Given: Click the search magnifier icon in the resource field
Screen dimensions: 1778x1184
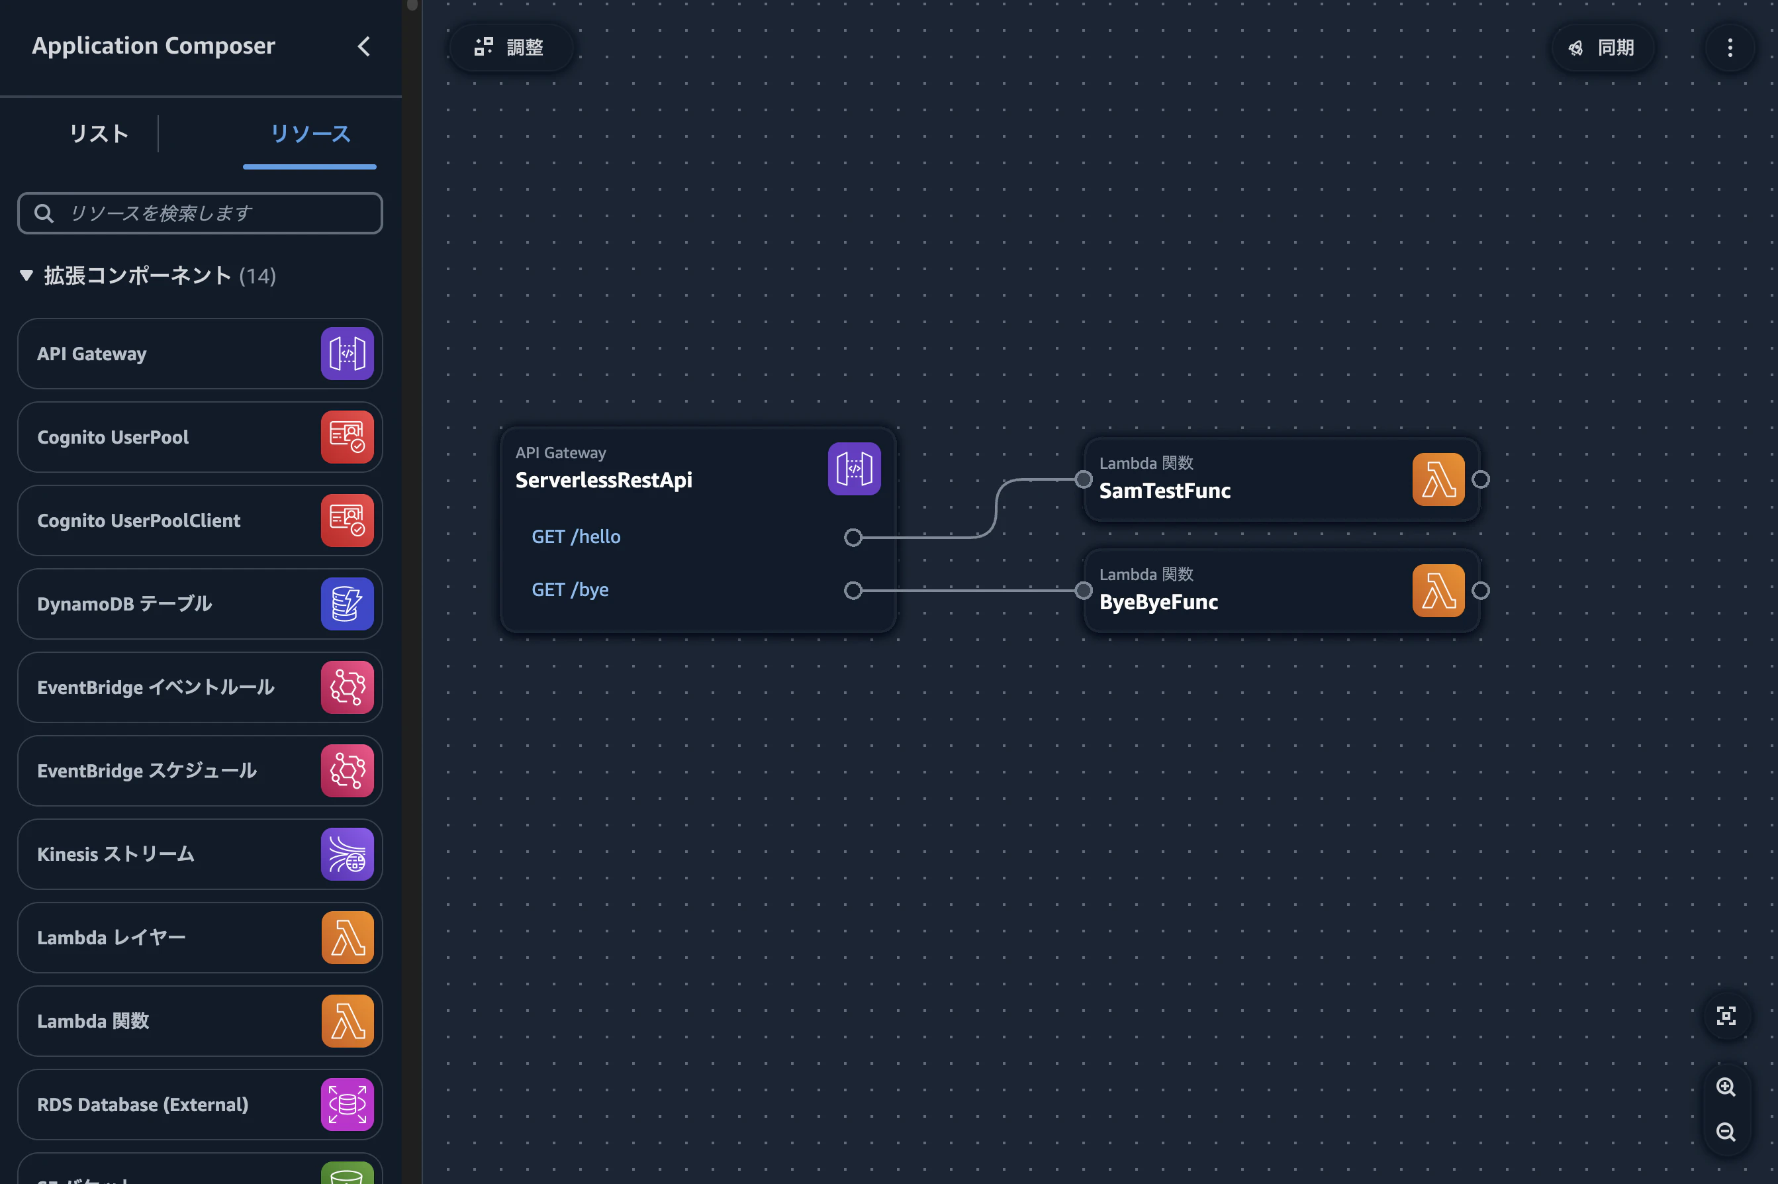Looking at the screenshot, I should click(44, 214).
